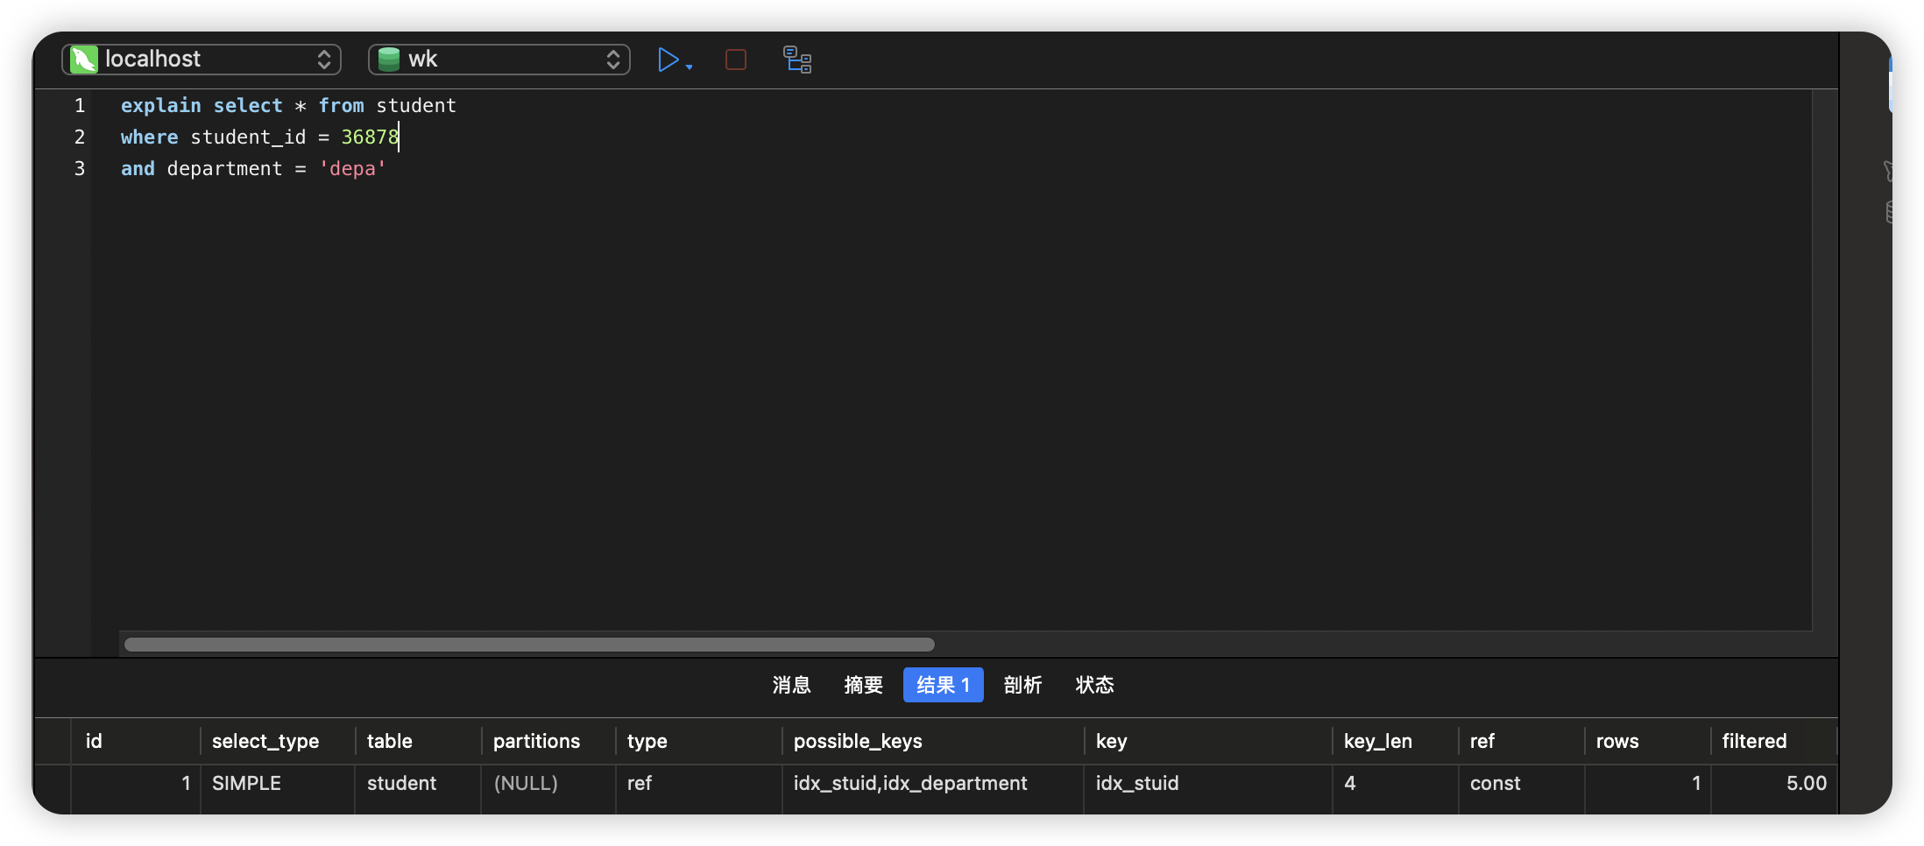Click the 'where' keyword on line 2
Screen dimensions: 1924x846
coord(149,137)
